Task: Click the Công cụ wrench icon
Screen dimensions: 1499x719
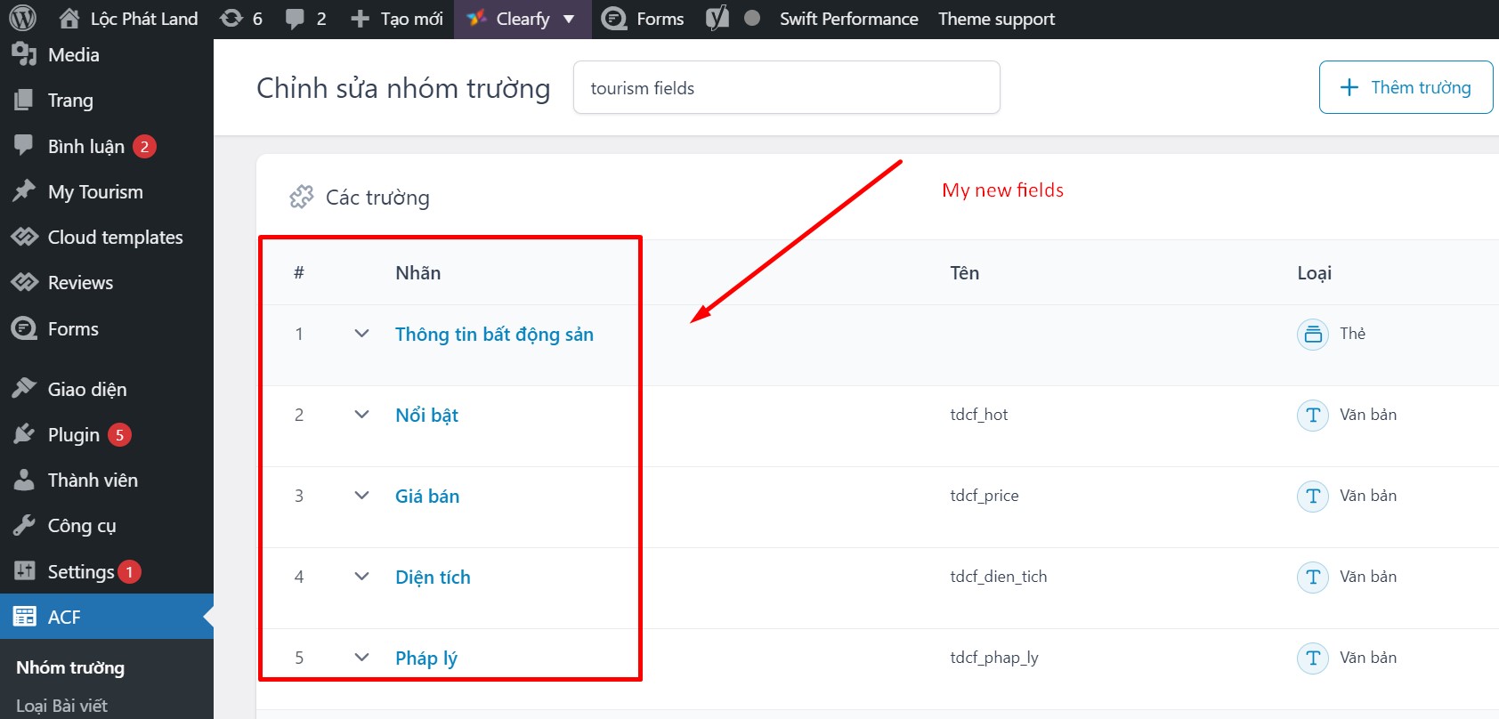Action: coord(24,525)
